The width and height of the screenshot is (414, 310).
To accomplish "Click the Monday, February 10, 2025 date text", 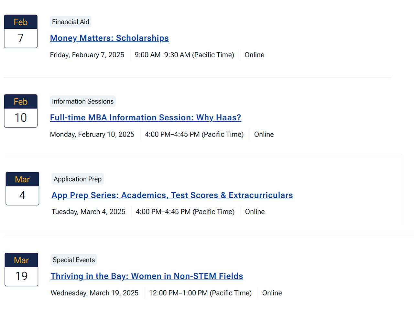I will pyautogui.click(x=92, y=135).
